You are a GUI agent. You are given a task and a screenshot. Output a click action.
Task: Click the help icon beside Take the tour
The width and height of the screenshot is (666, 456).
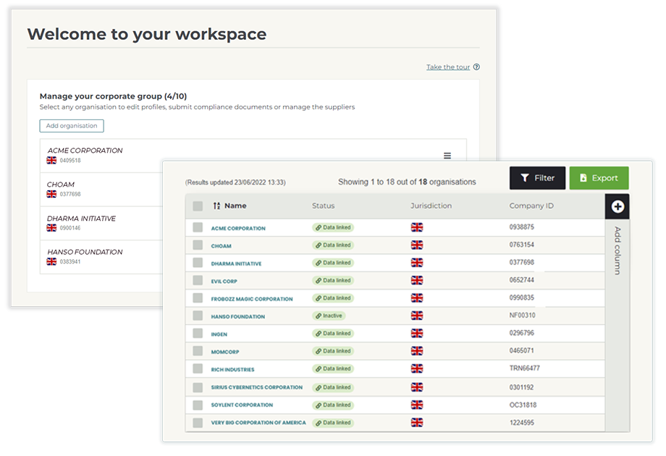(476, 67)
